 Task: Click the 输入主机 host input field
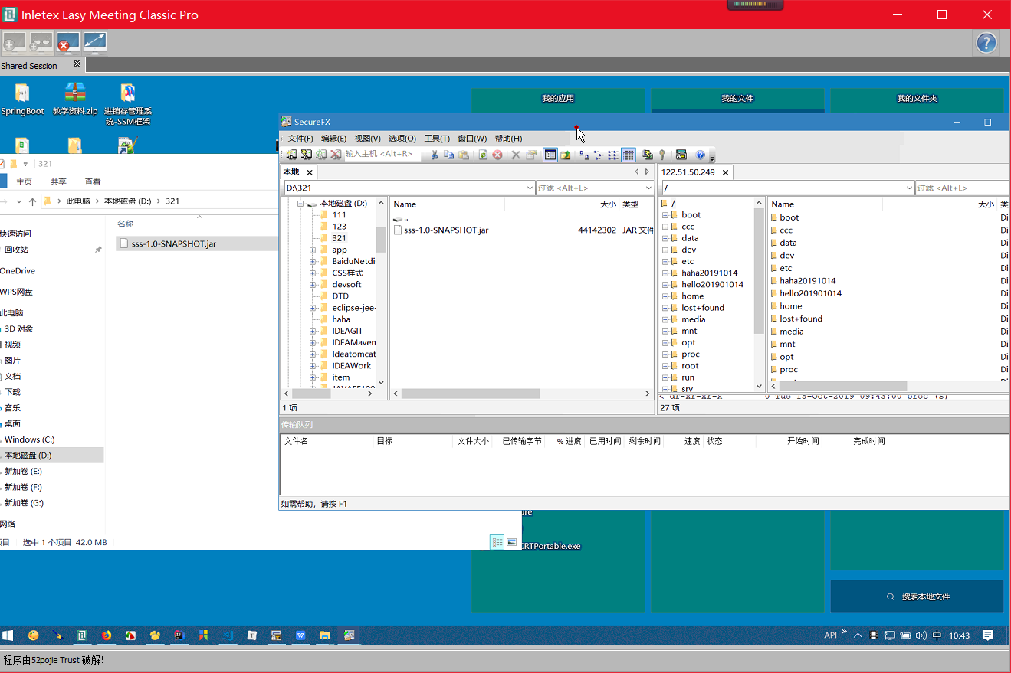[382, 155]
